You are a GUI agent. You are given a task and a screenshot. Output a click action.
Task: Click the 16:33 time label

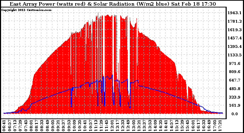[x=204, y=126]
